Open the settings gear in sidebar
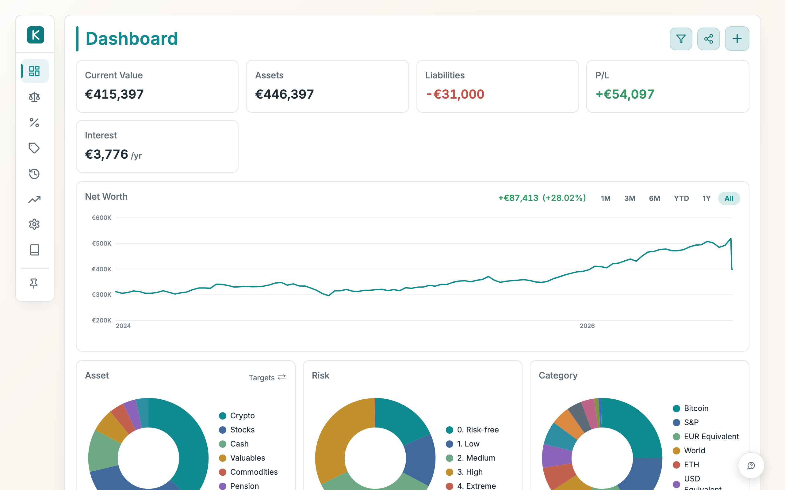This screenshot has height=490, width=785. tap(34, 224)
